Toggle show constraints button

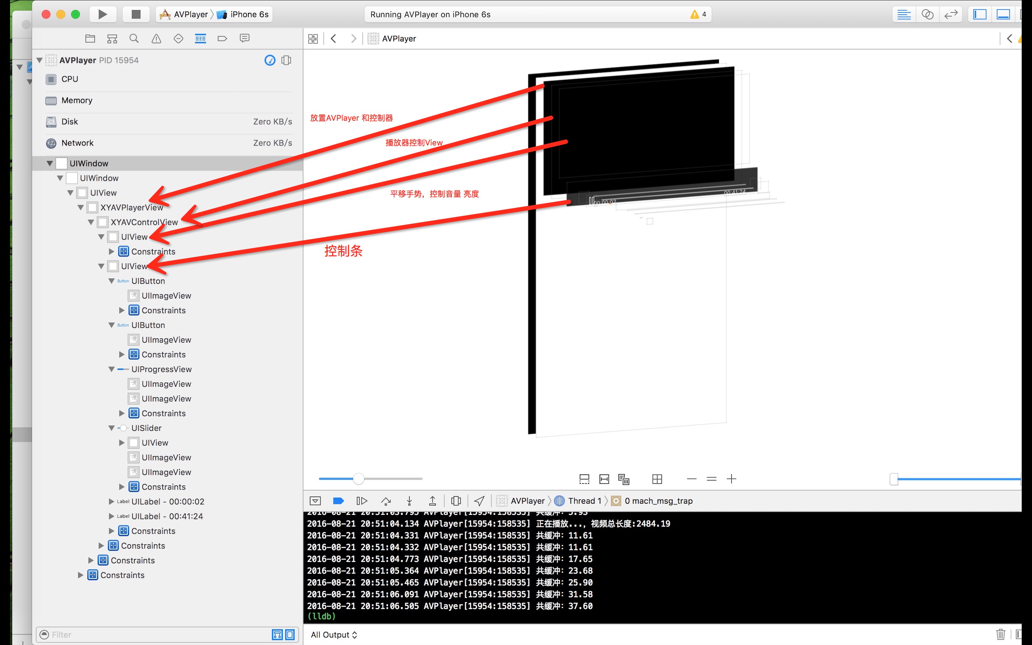(x=604, y=479)
